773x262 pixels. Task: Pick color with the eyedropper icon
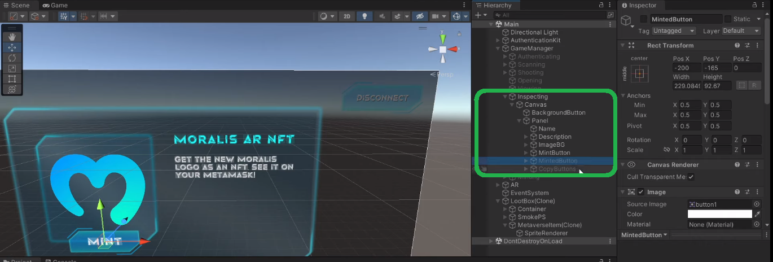757,215
